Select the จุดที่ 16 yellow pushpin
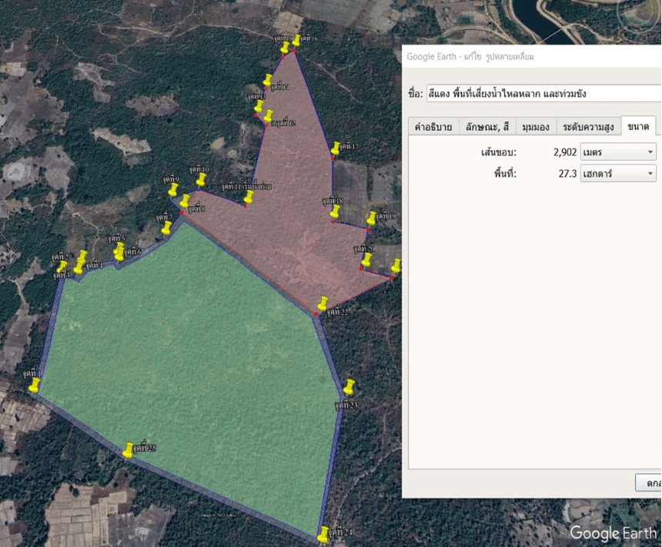 [x=296, y=41]
